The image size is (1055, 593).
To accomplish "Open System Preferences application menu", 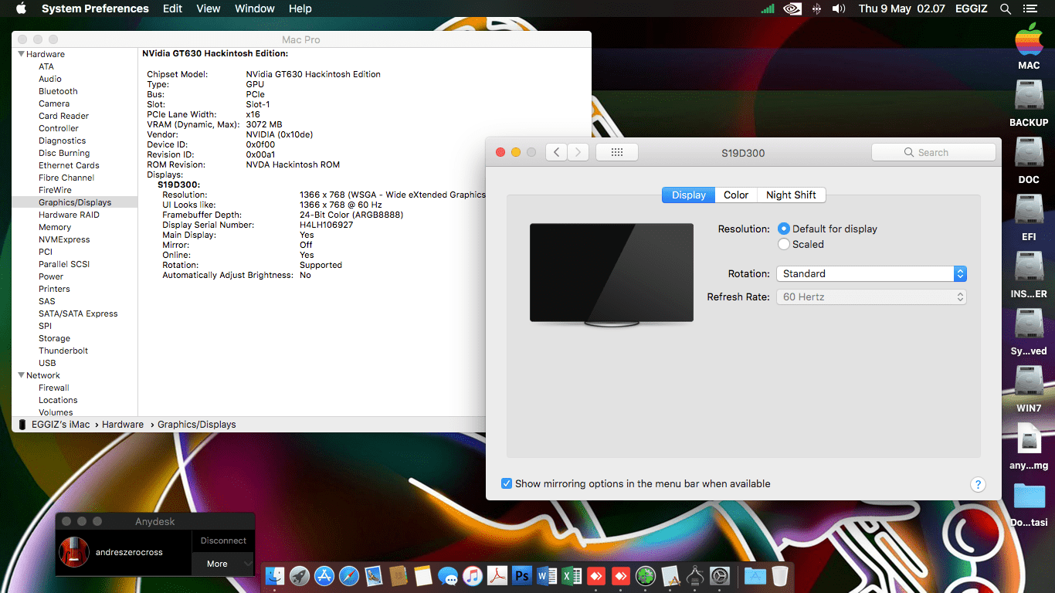I will (x=95, y=8).
